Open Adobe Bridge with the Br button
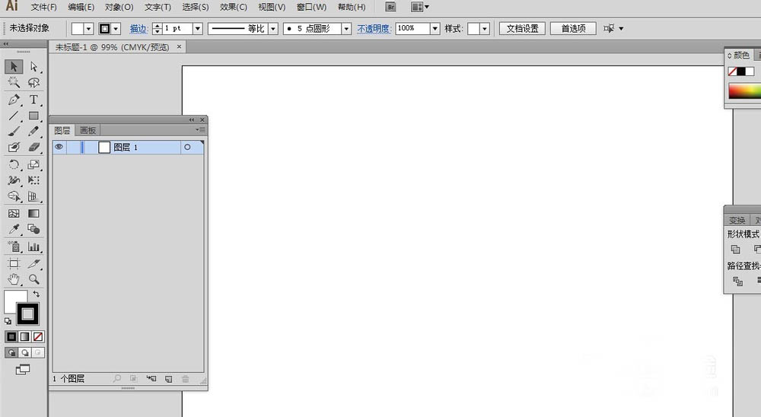The height and width of the screenshot is (417, 761). click(390, 7)
